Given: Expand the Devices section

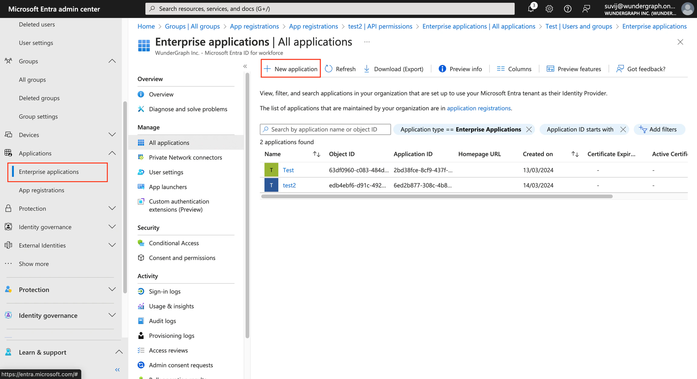Looking at the screenshot, I should (x=112, y=135).
